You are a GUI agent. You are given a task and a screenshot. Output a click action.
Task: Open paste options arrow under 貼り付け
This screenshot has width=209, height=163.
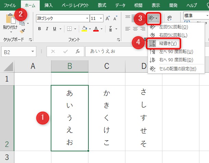(11, 32)
